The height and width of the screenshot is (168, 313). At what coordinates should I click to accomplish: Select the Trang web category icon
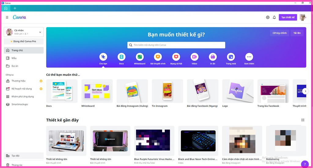[x=231, y=57]
